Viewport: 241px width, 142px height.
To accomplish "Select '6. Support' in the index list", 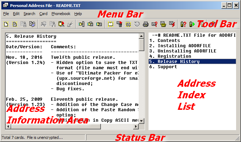I will 192,67.
